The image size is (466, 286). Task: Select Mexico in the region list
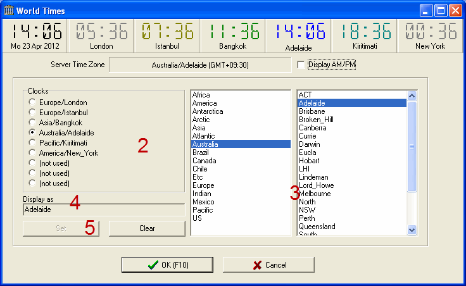click(x=241, y=202)
